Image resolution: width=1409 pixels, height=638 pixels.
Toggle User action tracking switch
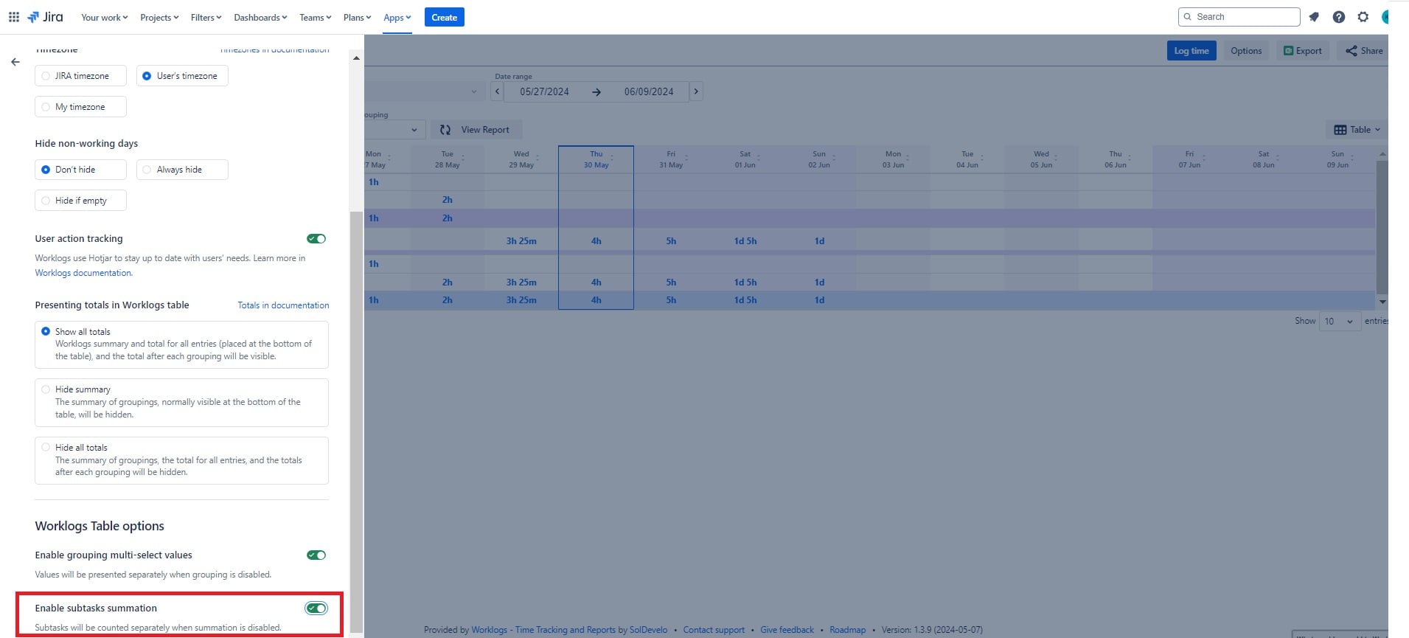[316, 239]
